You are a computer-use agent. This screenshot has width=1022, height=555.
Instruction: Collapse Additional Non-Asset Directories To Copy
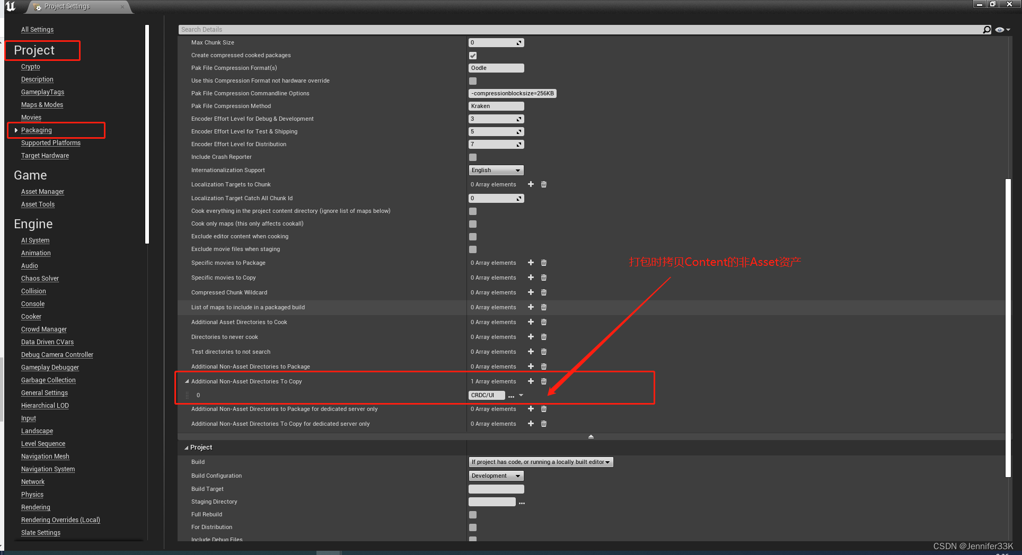click(187, 381)
